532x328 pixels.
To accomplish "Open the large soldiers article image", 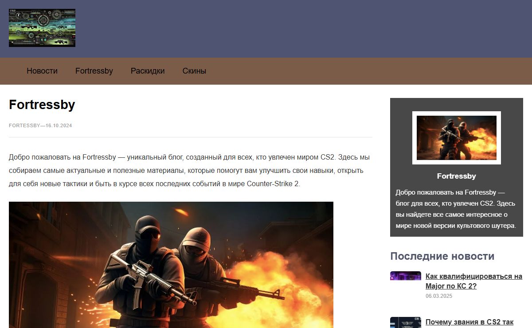I will click(171, 265).
